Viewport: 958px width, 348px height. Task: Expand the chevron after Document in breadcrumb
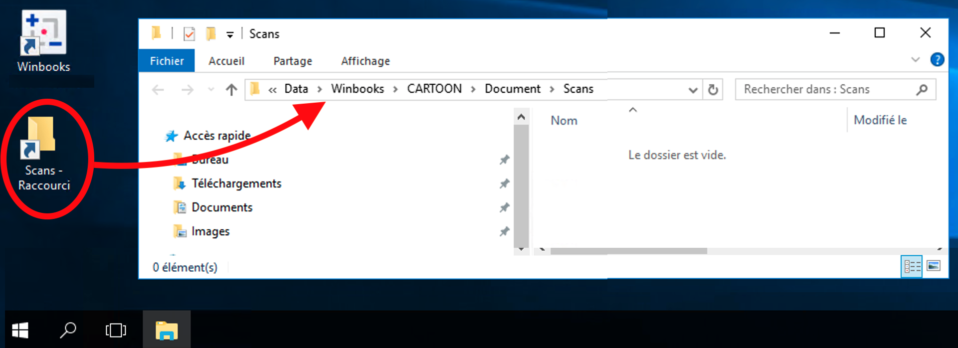click(552, 89)
